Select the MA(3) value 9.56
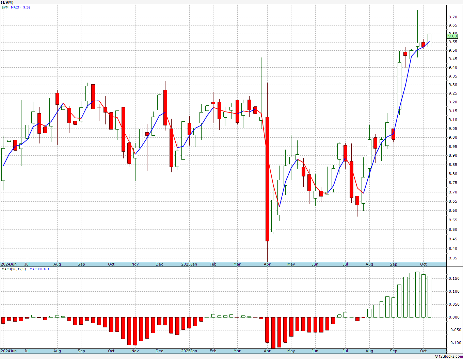The height and width of the screenshot is (359, 463). click(x=27, y=7)
